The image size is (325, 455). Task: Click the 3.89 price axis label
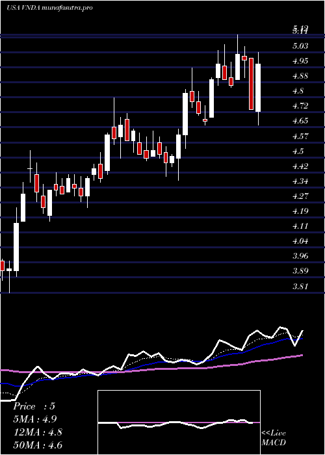[300, 271]
